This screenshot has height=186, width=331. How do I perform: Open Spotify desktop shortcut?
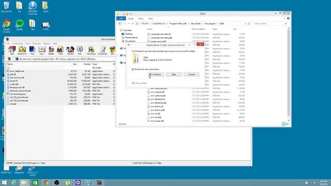click(20, 25)
